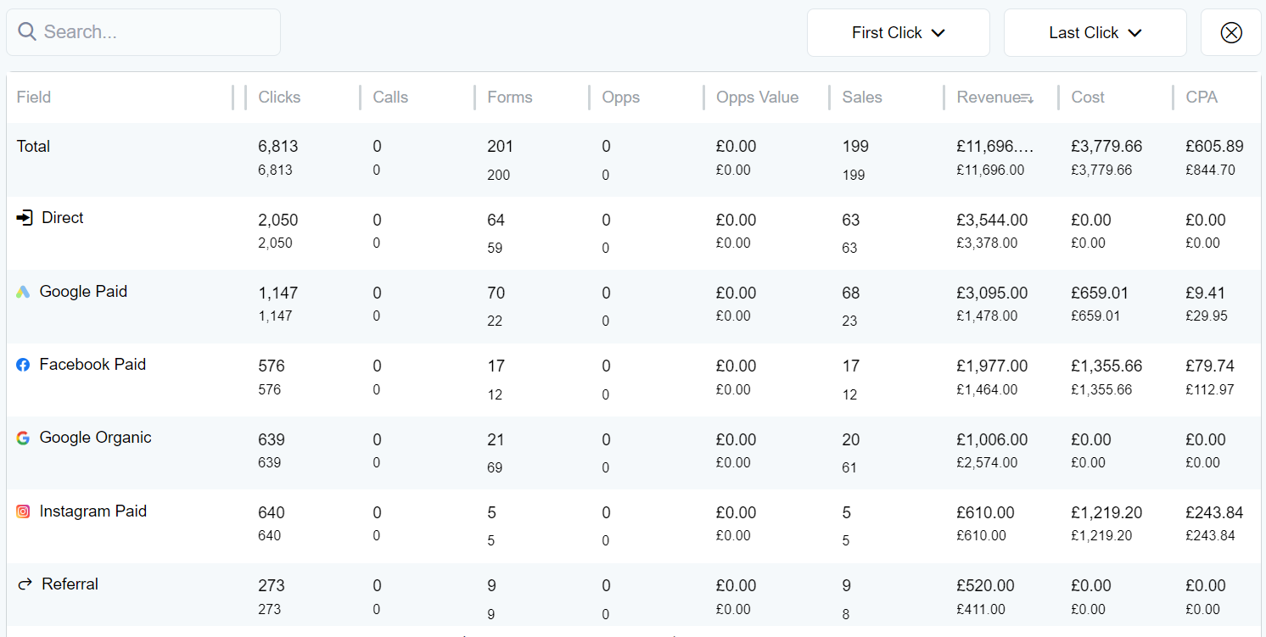The height and width of the screenshot is (637, 1266).
Task: Click the Instagram logo icon
Action: (23, 511)
